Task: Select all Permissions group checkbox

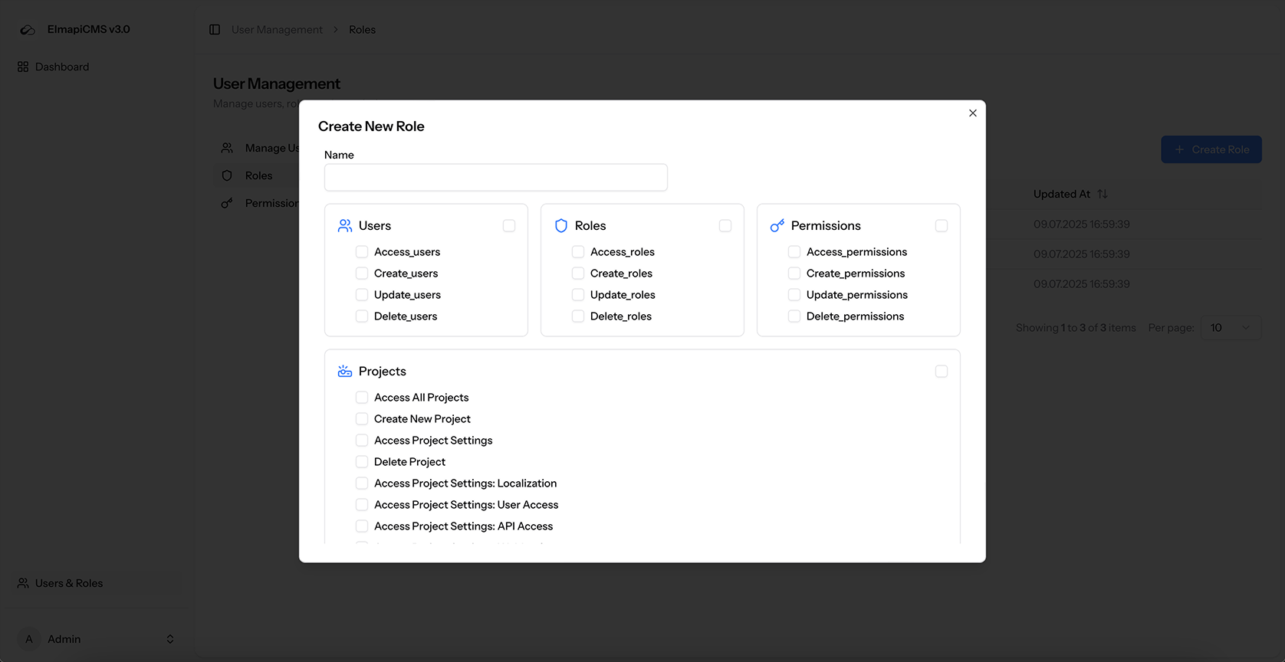Action: [942, 226]
